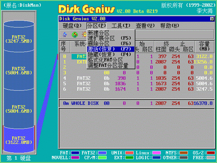This screenshot has height=163, width=217.
Task: Open the 工具(T) menu
Action: tap(121, 26)
